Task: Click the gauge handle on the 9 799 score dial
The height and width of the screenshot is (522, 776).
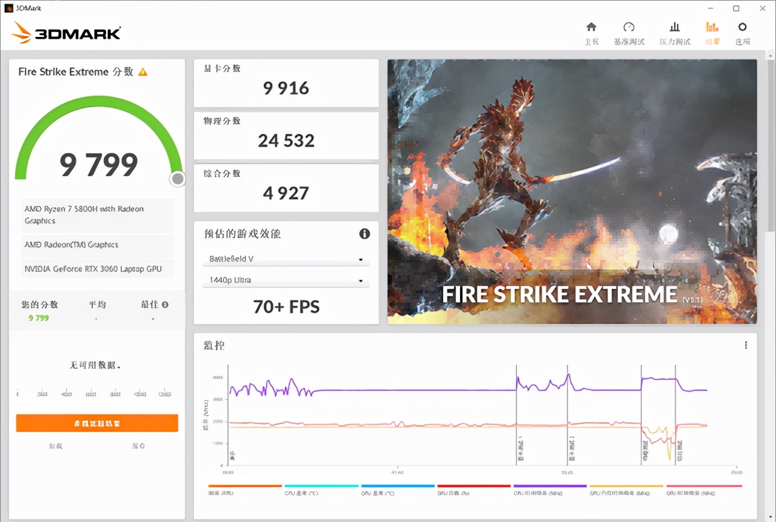Action: click(x=177, y=179)
